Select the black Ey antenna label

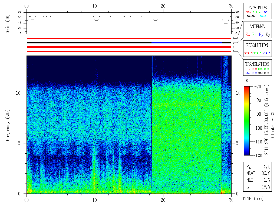268,34
